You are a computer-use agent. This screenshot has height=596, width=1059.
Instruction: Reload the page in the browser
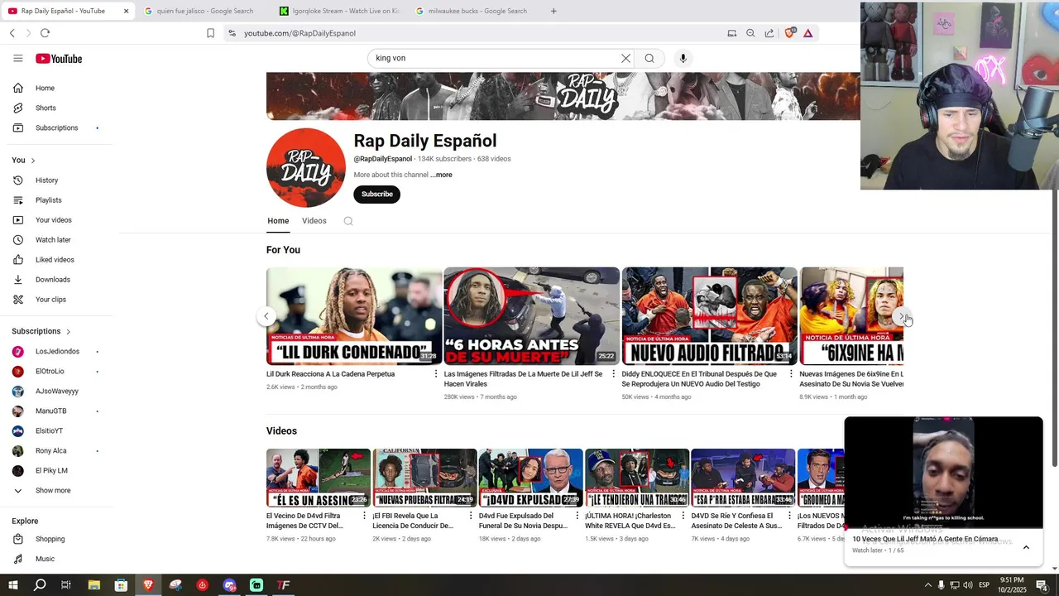click(x=45, y=33)
